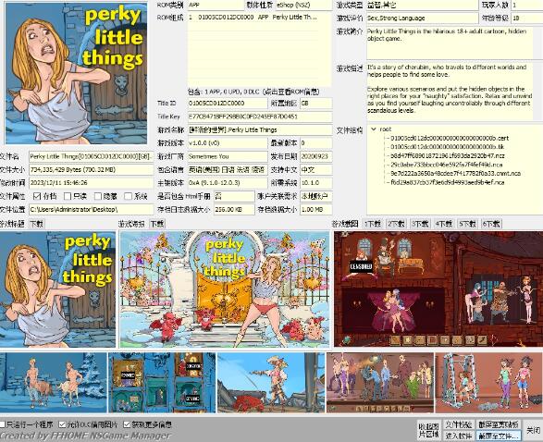Toggle the 隐藏 hidden attribute checkbox
The height and width of the screenshot is (442, 543).
[98, 196]
